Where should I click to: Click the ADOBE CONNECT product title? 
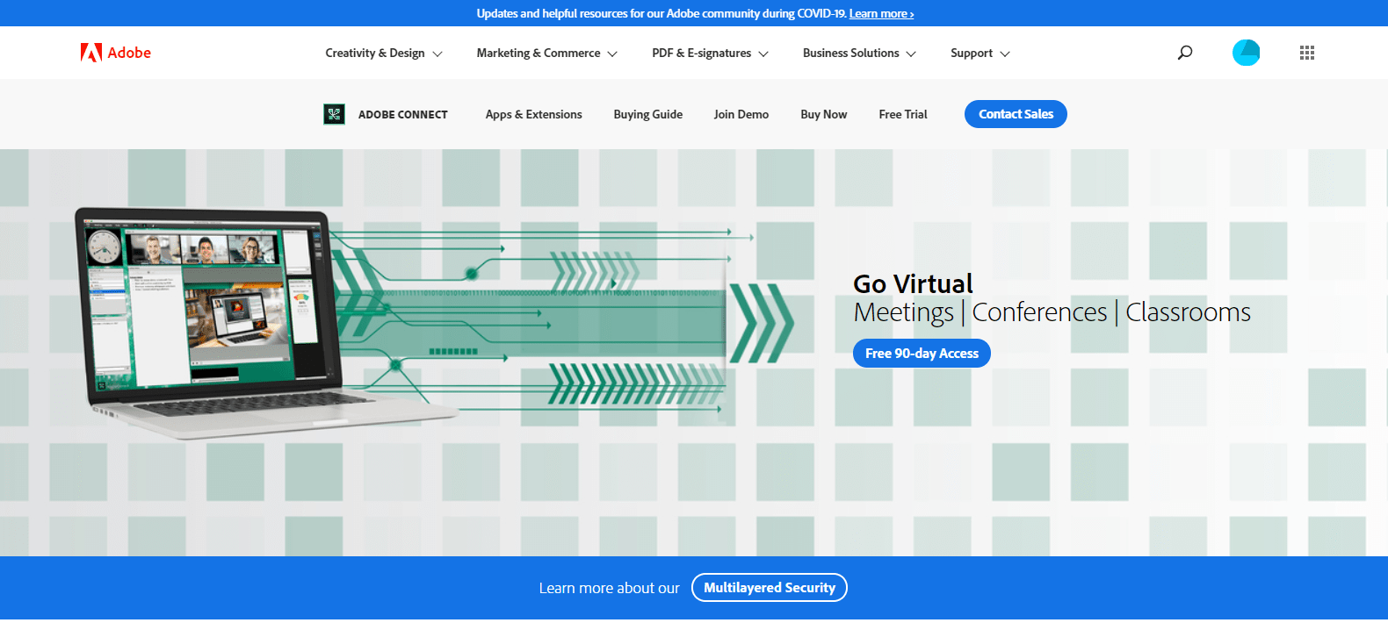[x=403, y=115]
